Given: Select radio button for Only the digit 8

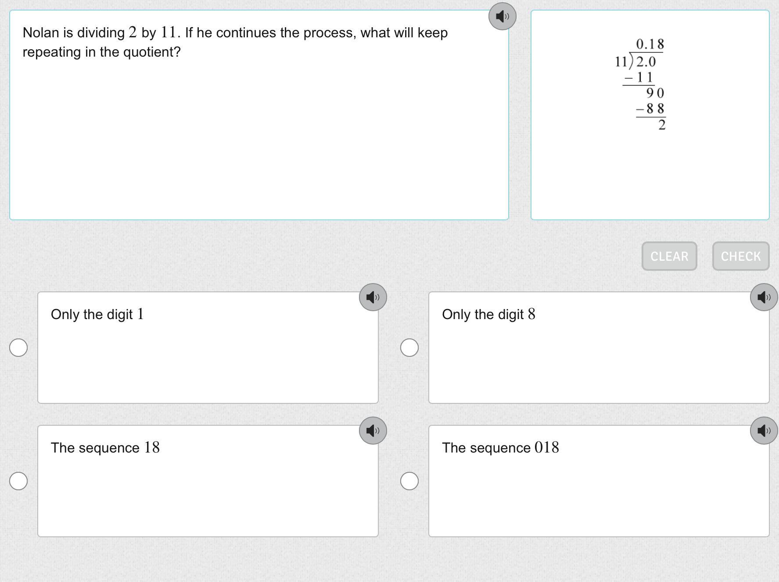Looking at the screenshot, I should [409, 348].
